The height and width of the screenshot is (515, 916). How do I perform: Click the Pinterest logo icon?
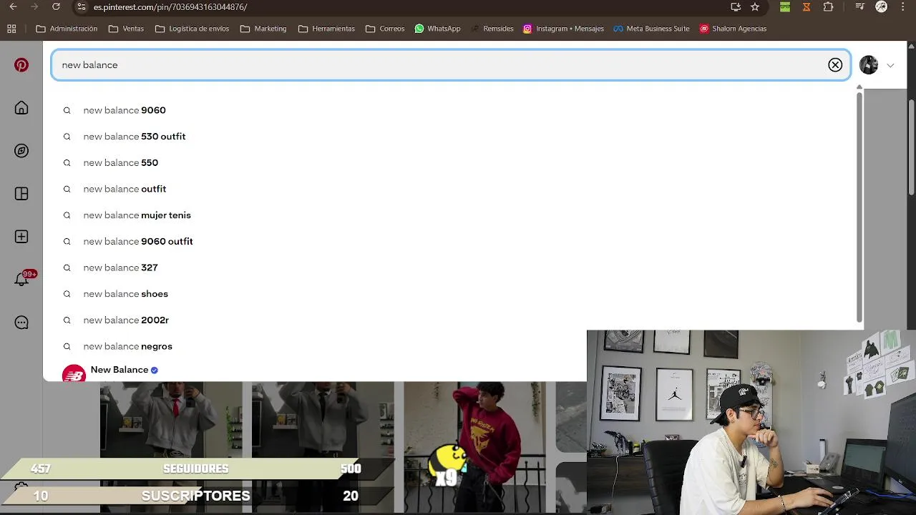tap(21, 65)
